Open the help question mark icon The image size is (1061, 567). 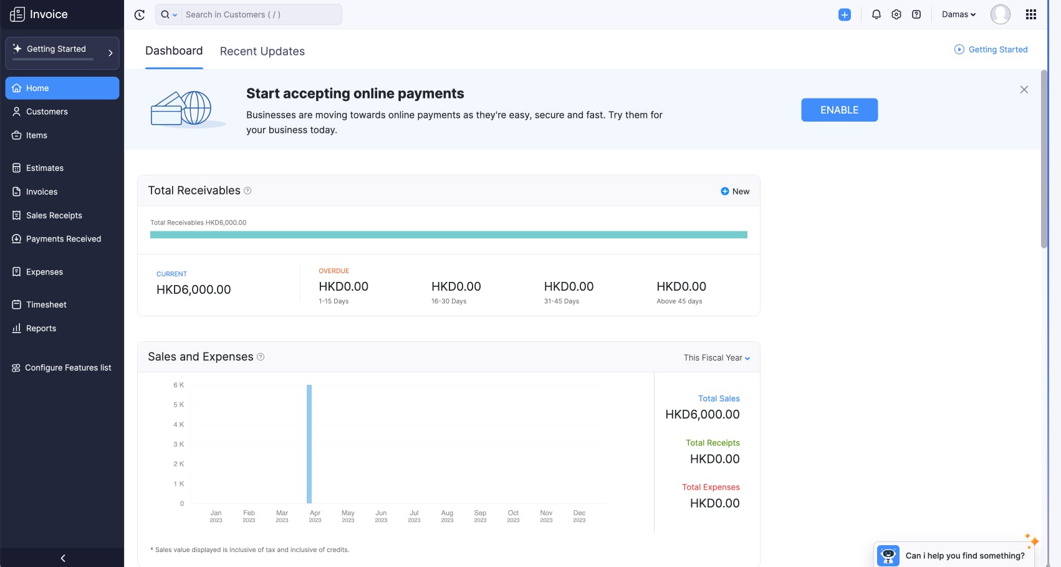tap(916, 14)
